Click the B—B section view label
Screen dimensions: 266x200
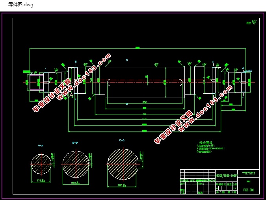click(75, 143)
